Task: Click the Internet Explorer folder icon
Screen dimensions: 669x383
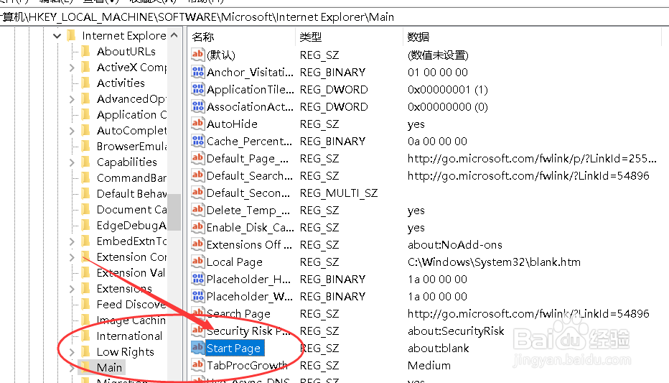Action: click(x=71, y=36)
